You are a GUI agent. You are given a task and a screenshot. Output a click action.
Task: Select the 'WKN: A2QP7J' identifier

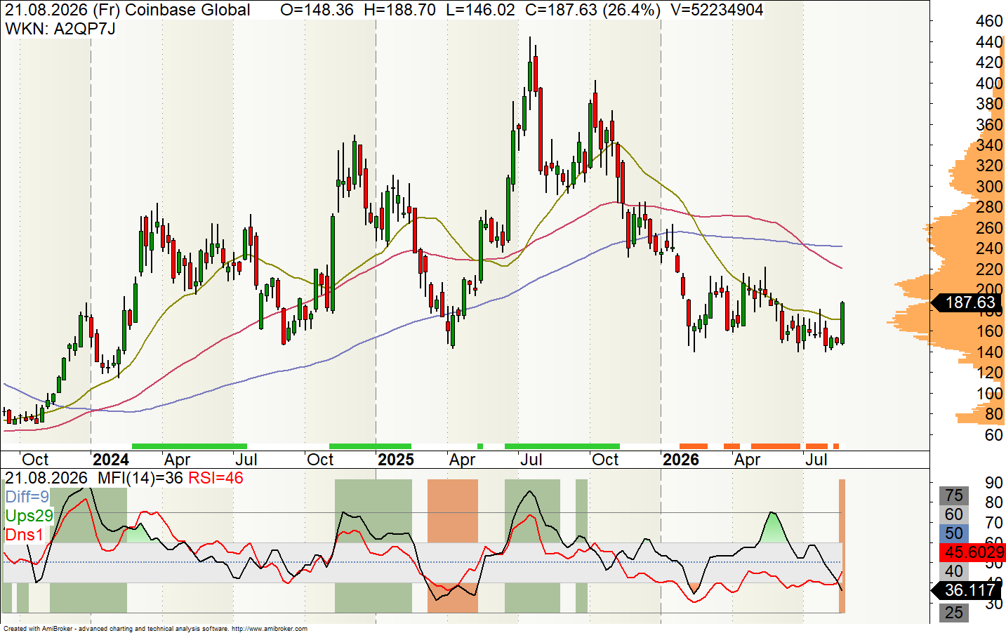(60, 29)
